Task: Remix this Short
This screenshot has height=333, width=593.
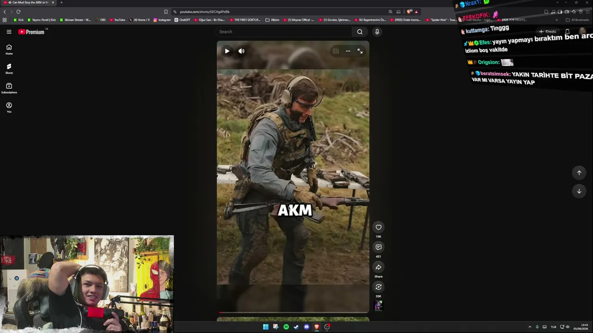Action: coord(379,287)
